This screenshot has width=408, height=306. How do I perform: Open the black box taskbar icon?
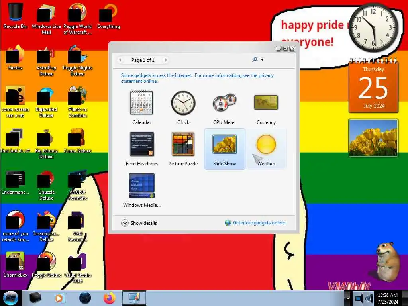click(35, 298)
